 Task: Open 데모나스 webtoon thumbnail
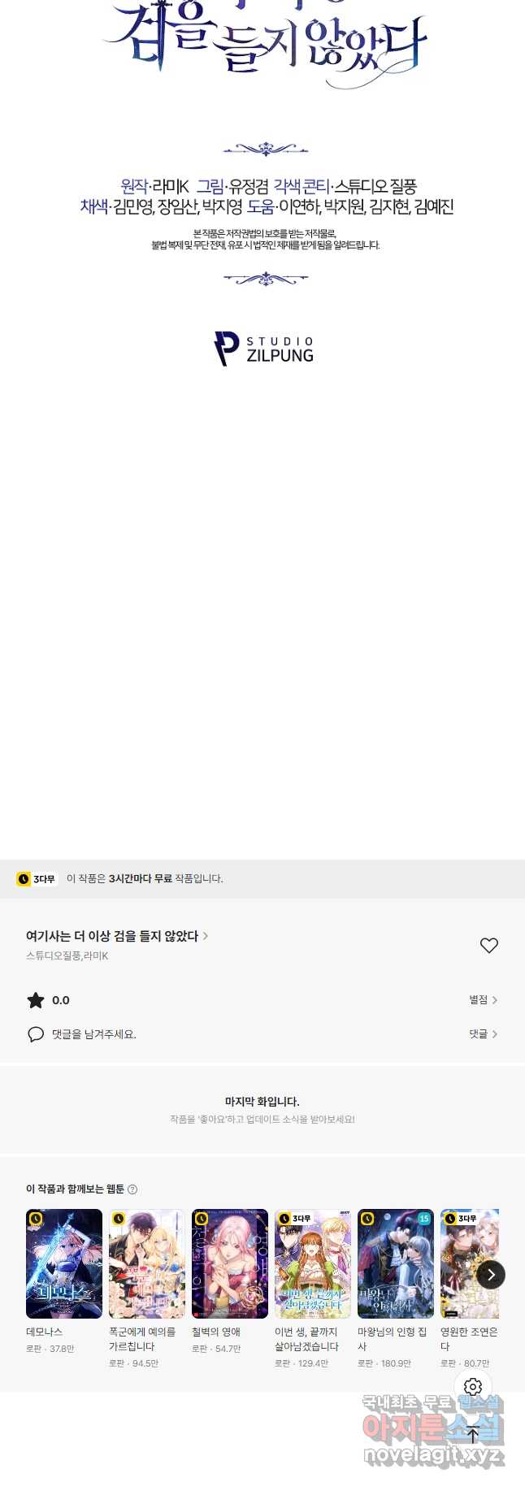tap(64, 1263)
